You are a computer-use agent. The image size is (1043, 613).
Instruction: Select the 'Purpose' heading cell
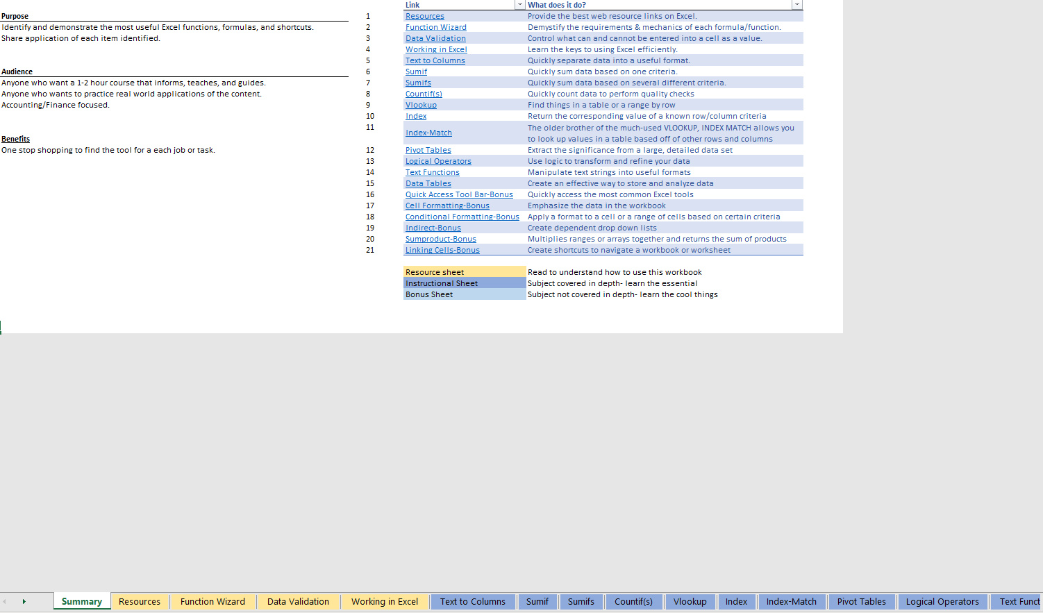click(x=15, y=16)
